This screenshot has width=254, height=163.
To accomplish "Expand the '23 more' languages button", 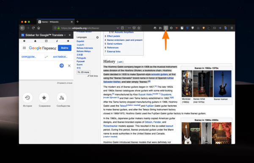I will [83, 72].
